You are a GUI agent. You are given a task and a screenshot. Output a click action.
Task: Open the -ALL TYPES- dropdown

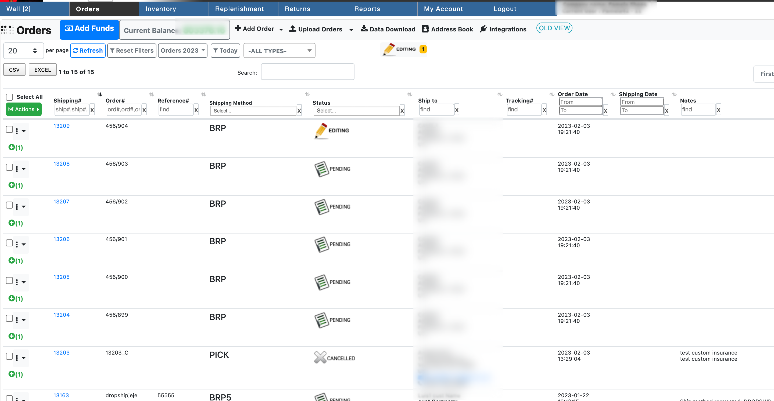[279, 51]
